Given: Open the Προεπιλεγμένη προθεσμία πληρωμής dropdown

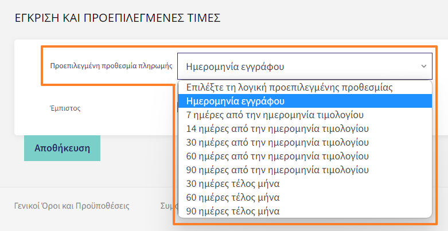Looking at the screenshot, I should pyautogui.click(x=305, y=66).
